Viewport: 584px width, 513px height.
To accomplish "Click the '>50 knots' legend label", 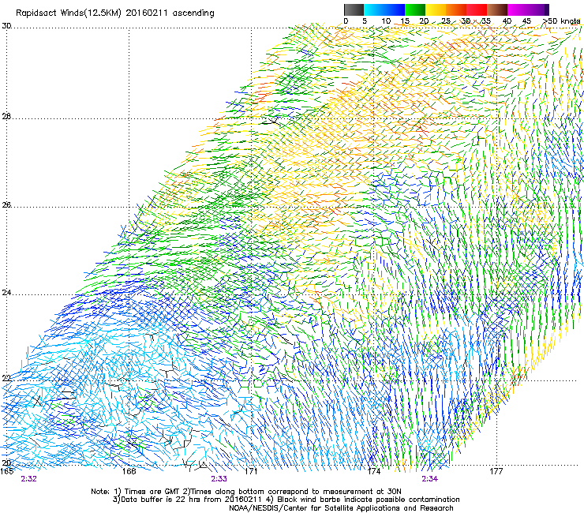I will point(561,21).
